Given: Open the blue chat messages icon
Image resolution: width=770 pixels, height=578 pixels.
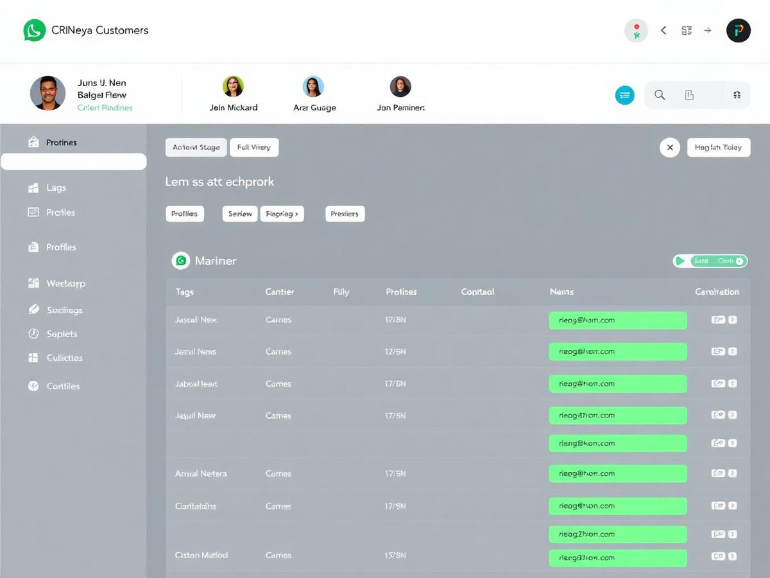Looking at the screenshot, I should 625,95.
